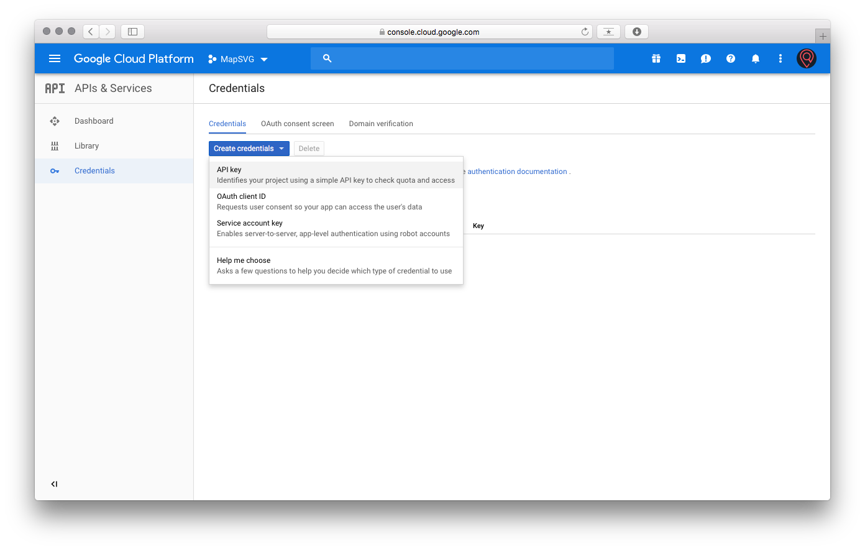Click the APIs & Services heading
The image size is (865, 550).
pos(113,88)
